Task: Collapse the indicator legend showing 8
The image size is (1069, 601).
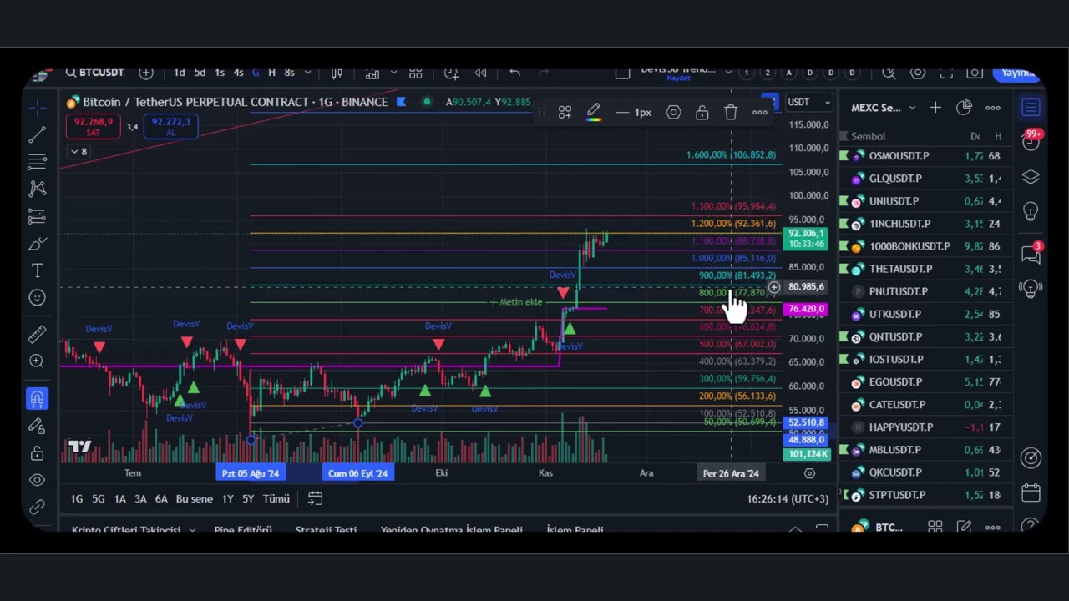Action: 79,152
